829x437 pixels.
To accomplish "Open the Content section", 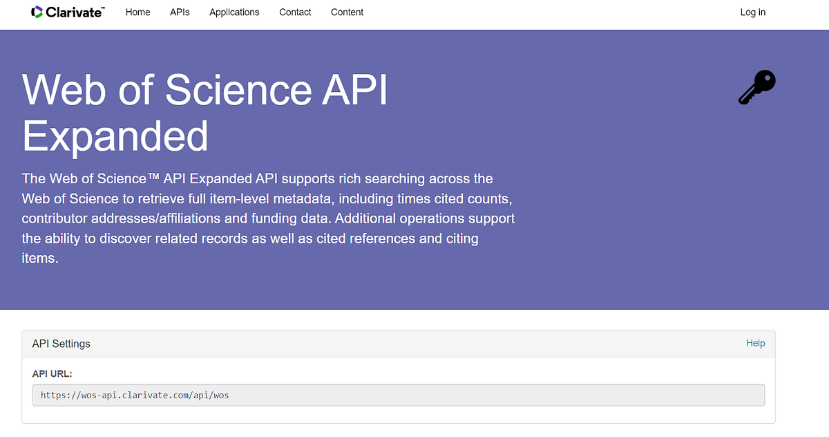I will [x=347, y=12].
